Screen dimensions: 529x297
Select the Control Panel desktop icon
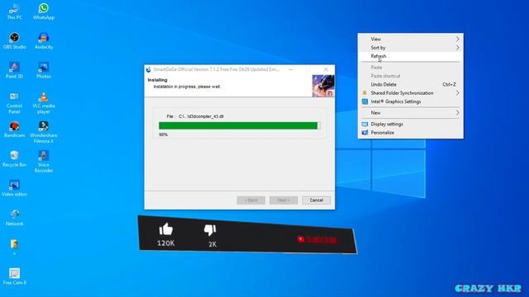point(15,102)
